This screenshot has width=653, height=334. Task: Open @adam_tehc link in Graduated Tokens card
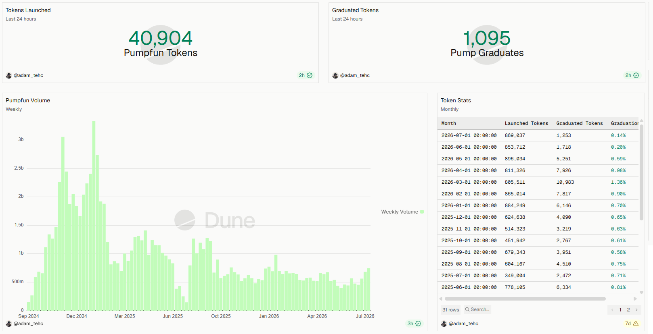[355, 75]
